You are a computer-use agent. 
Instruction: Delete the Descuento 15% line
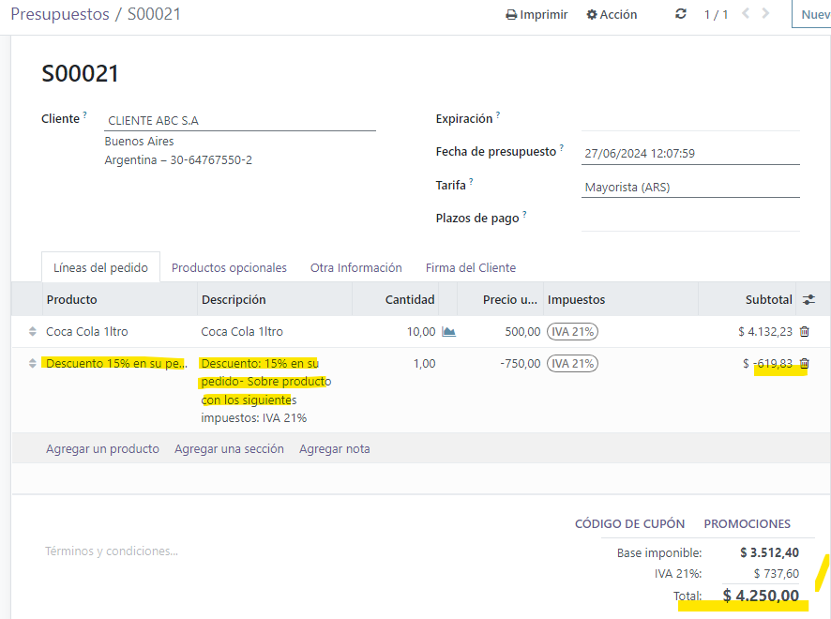tap(805, 364)
